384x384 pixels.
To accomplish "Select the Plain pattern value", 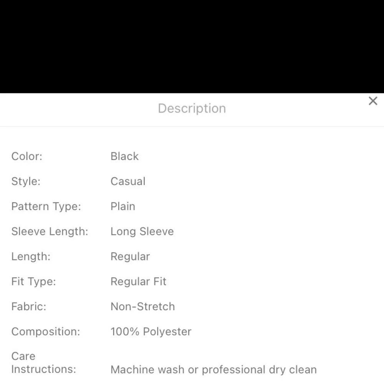I will (123, 206).
